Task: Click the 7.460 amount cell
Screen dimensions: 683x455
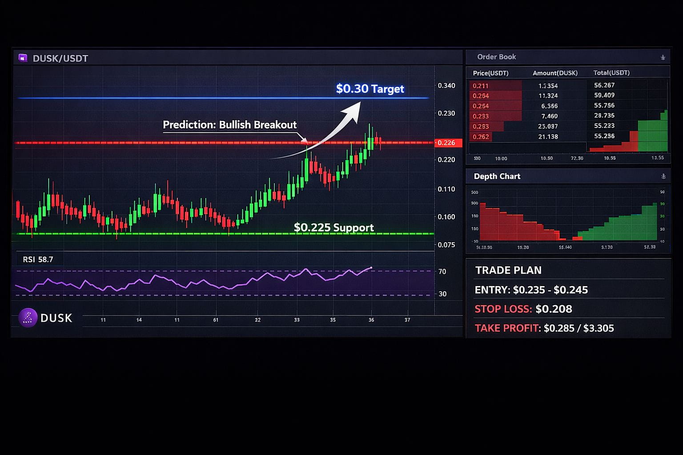Action: tap(549, 116)
